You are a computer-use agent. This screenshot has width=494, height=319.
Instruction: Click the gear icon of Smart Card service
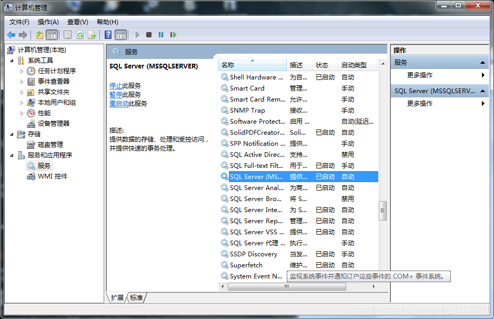coord(224,88)
